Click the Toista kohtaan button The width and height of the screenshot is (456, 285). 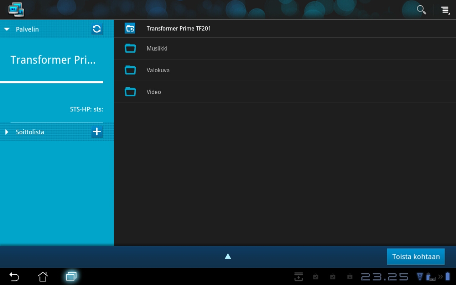pos(416,256)
